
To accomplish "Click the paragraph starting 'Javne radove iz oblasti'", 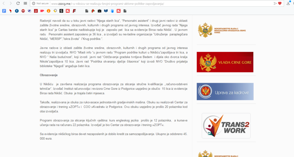I will pos(114,57).
